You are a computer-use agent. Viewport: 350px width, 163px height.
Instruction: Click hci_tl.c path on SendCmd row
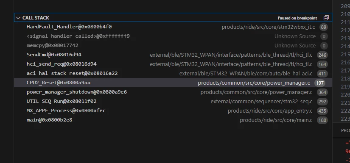(231, 55)
